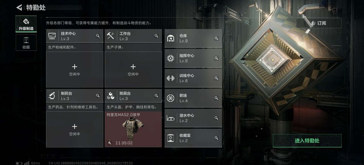Check 指挥中心 info via magnifier icon
The width and height of the screenshot is (364, 165).
[x=216, y=58]
